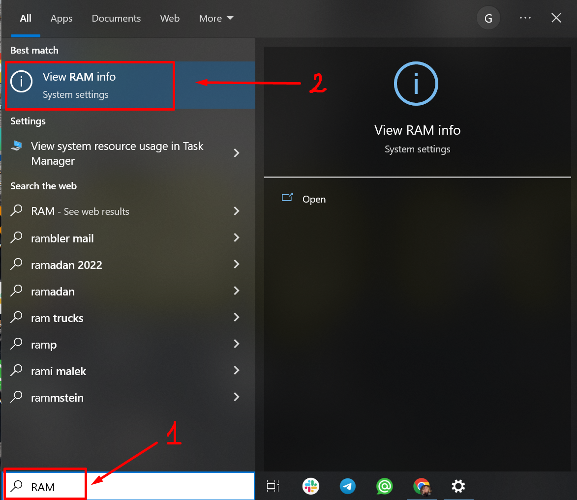Open Google Chrome from the taskbar
Image resolution: width=577 pixels, height=500 pixels.
coord(422,487)
